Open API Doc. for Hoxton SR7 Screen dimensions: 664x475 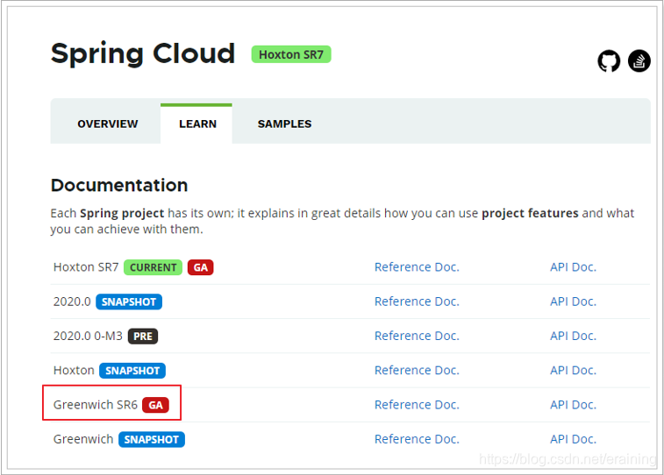573,267
